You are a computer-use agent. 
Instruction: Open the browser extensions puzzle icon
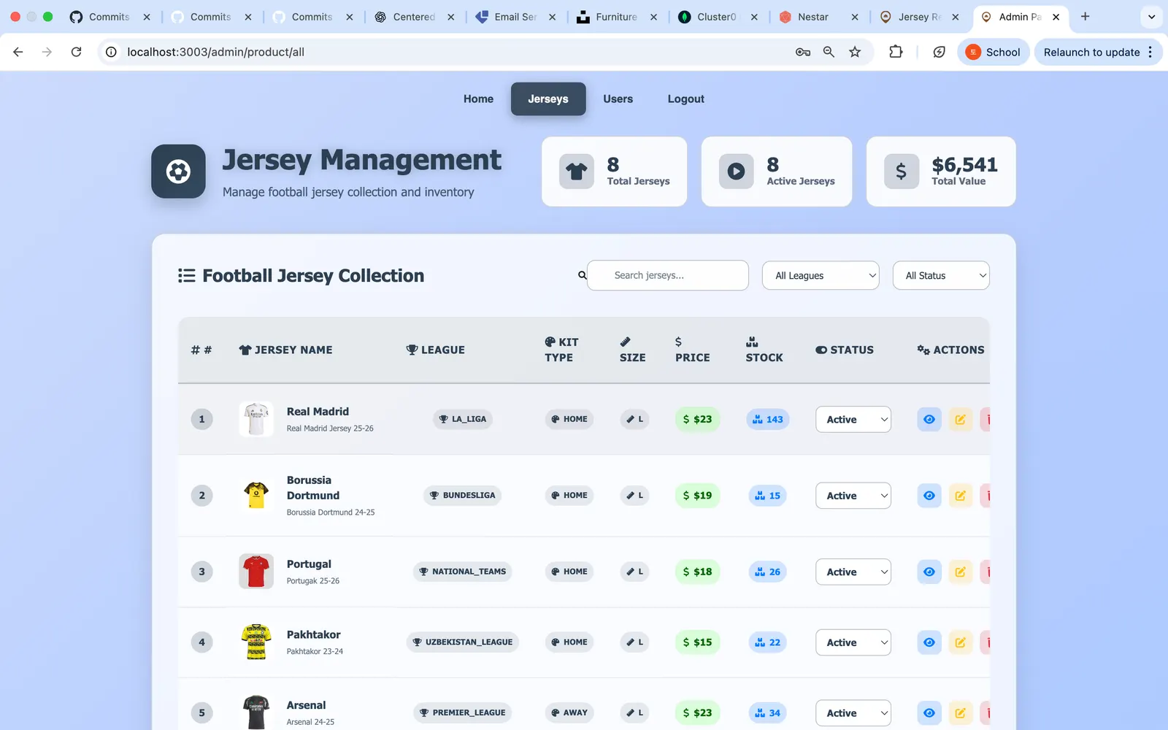tap(896, 52)
